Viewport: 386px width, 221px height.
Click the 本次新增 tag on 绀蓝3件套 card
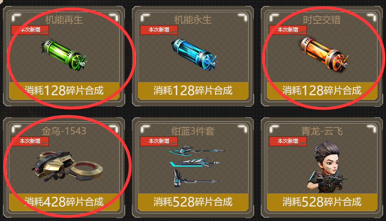[x=159, y=141]
